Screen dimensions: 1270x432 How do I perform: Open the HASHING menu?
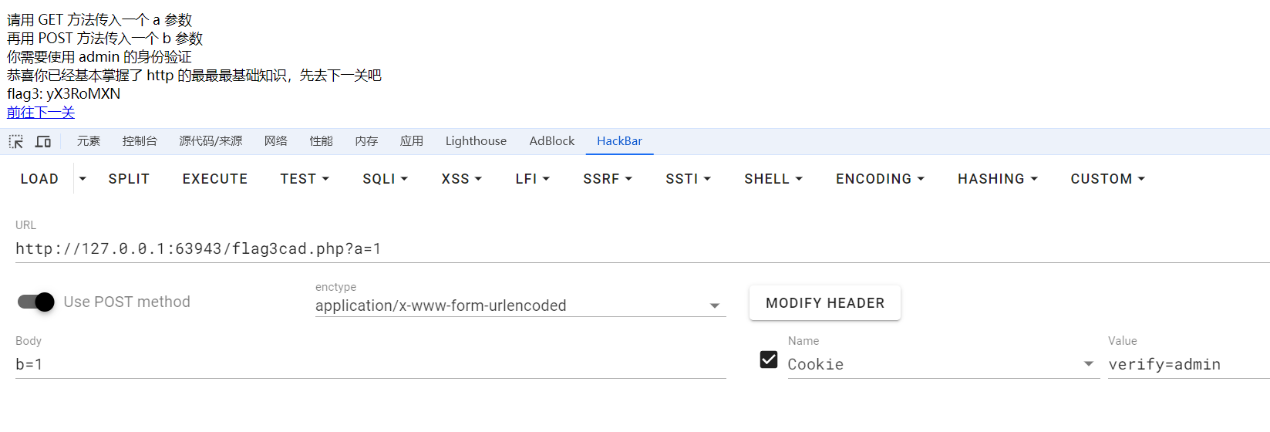tap(997, 179)
